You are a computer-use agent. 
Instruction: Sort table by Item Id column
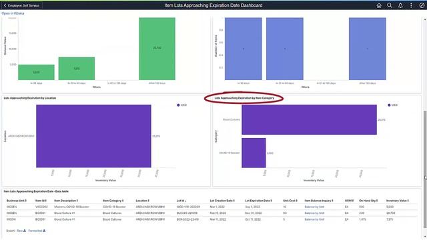tap(41, 201)
